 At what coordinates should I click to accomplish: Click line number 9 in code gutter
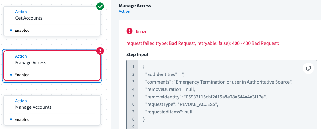(133, 127)
